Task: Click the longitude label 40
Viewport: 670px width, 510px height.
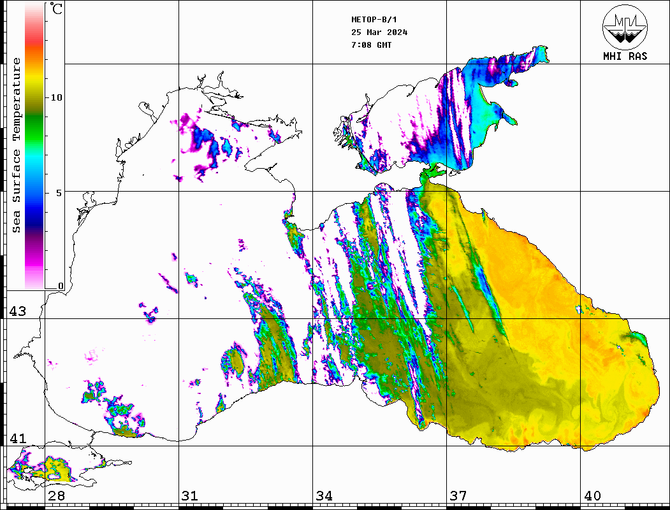Action: (x=592, y=495)
